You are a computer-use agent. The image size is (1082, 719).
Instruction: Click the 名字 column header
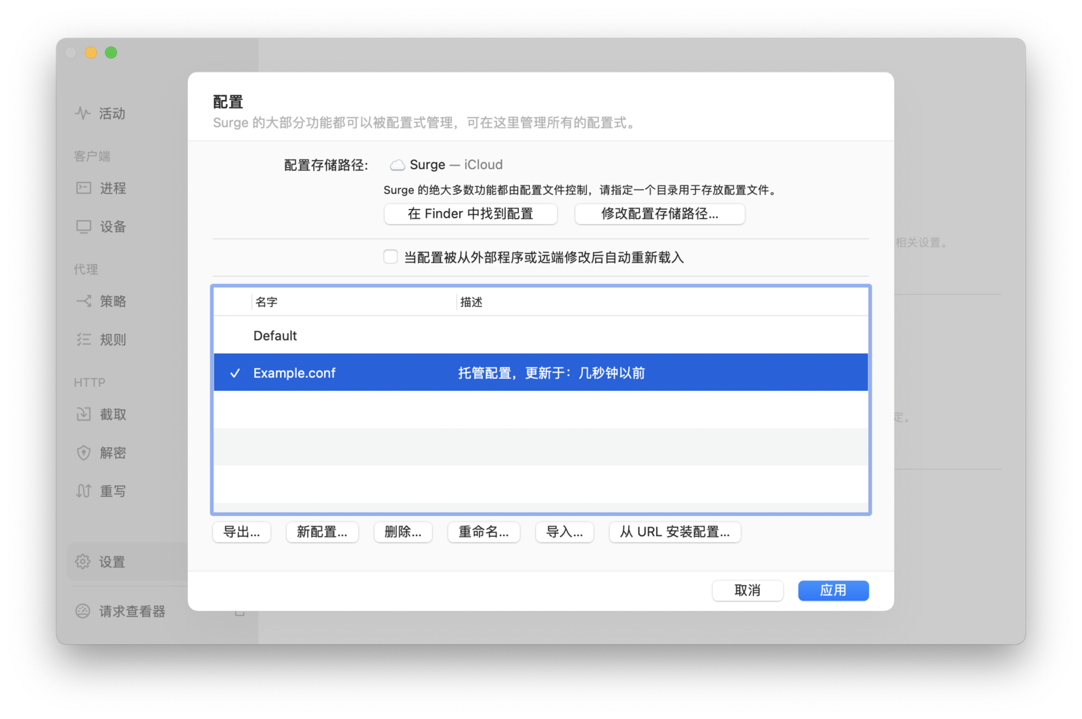[x=266, y=302]
